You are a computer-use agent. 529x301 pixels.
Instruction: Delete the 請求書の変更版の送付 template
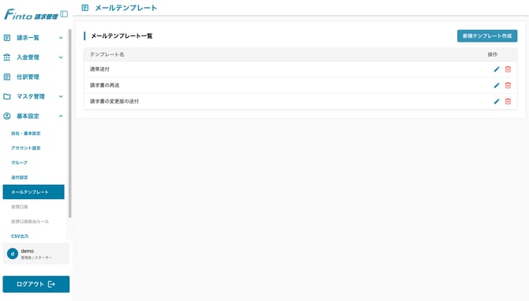coord(508,101)
